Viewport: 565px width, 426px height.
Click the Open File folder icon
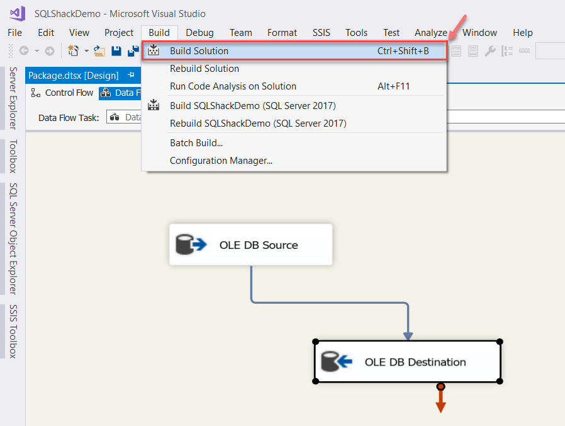coord(99,51)
